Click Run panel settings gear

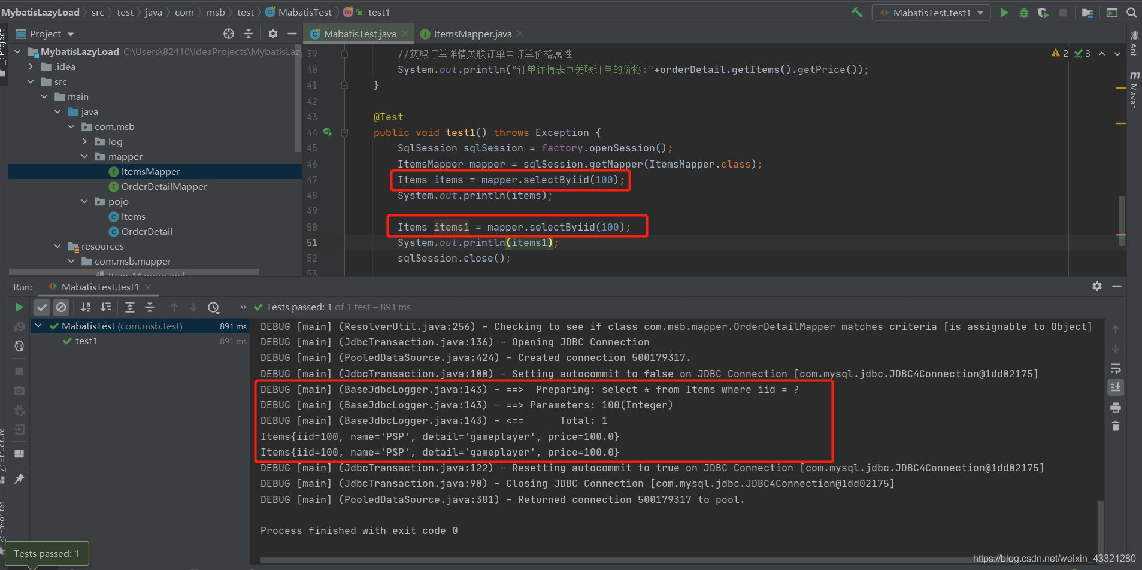1097,286
